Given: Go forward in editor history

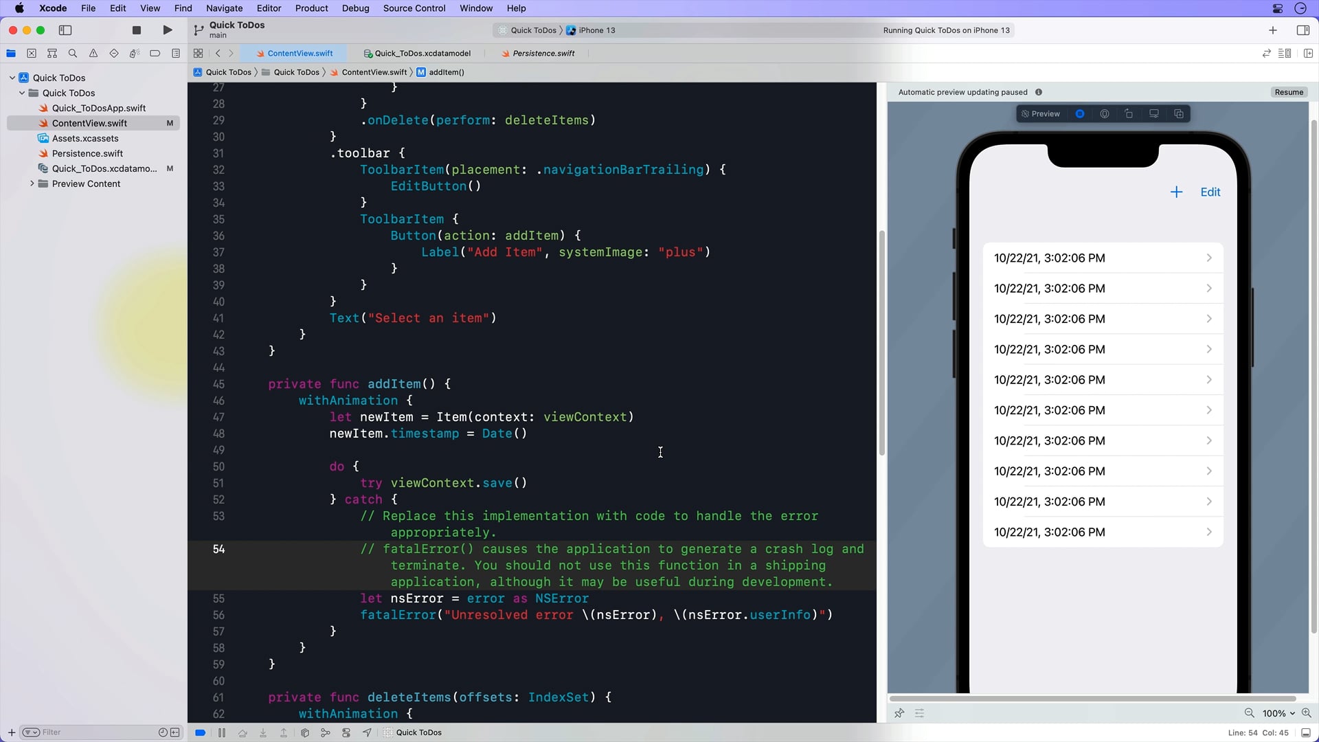Looking at the screenshot, I should (231, 54).
